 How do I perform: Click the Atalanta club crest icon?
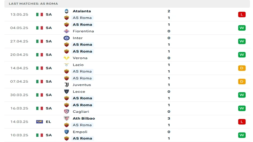tap(66, 11)
